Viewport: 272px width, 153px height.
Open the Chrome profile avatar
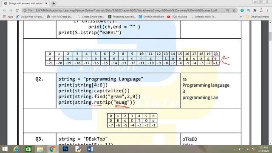(x=261, y=10)
